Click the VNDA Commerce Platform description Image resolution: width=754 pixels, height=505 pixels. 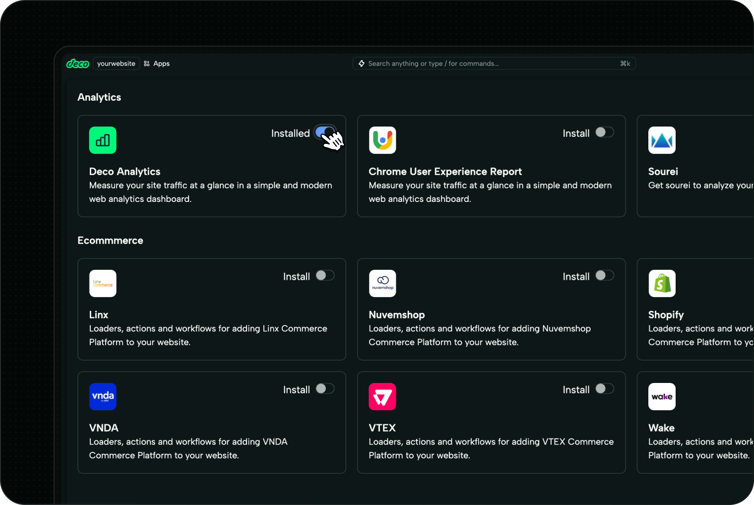tap(188, 448)
